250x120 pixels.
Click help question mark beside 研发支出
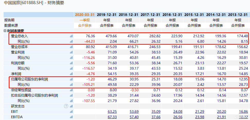pyautogui.click(x=66, y=106)
